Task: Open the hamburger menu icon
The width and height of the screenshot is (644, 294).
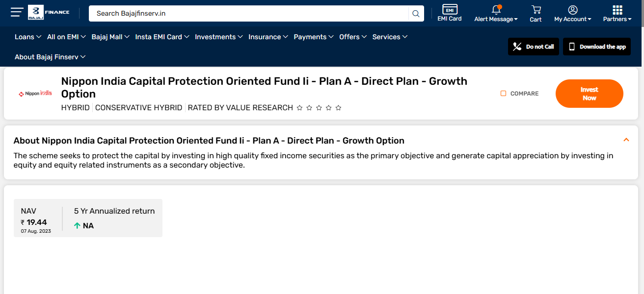Action: click(17, 12)
